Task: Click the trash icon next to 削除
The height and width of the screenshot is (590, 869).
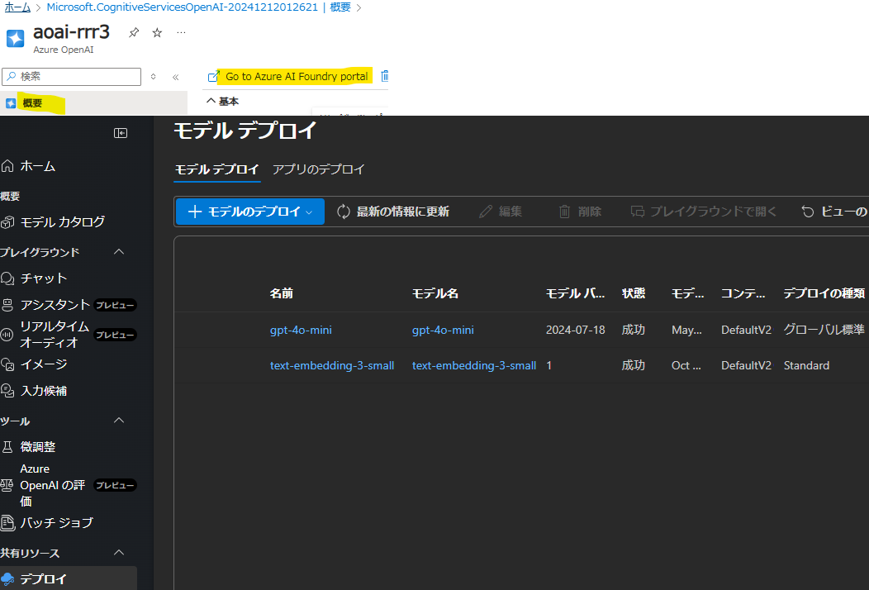Action: pos(564,212)
